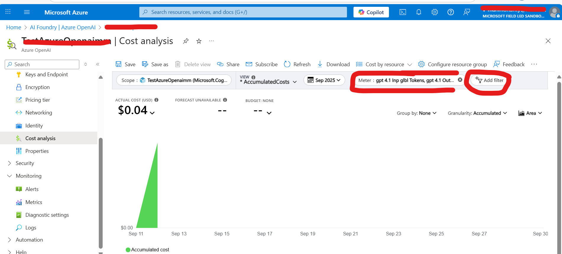
Task: Toggle the Accumulated cost legend item
Action: [147, 250]
